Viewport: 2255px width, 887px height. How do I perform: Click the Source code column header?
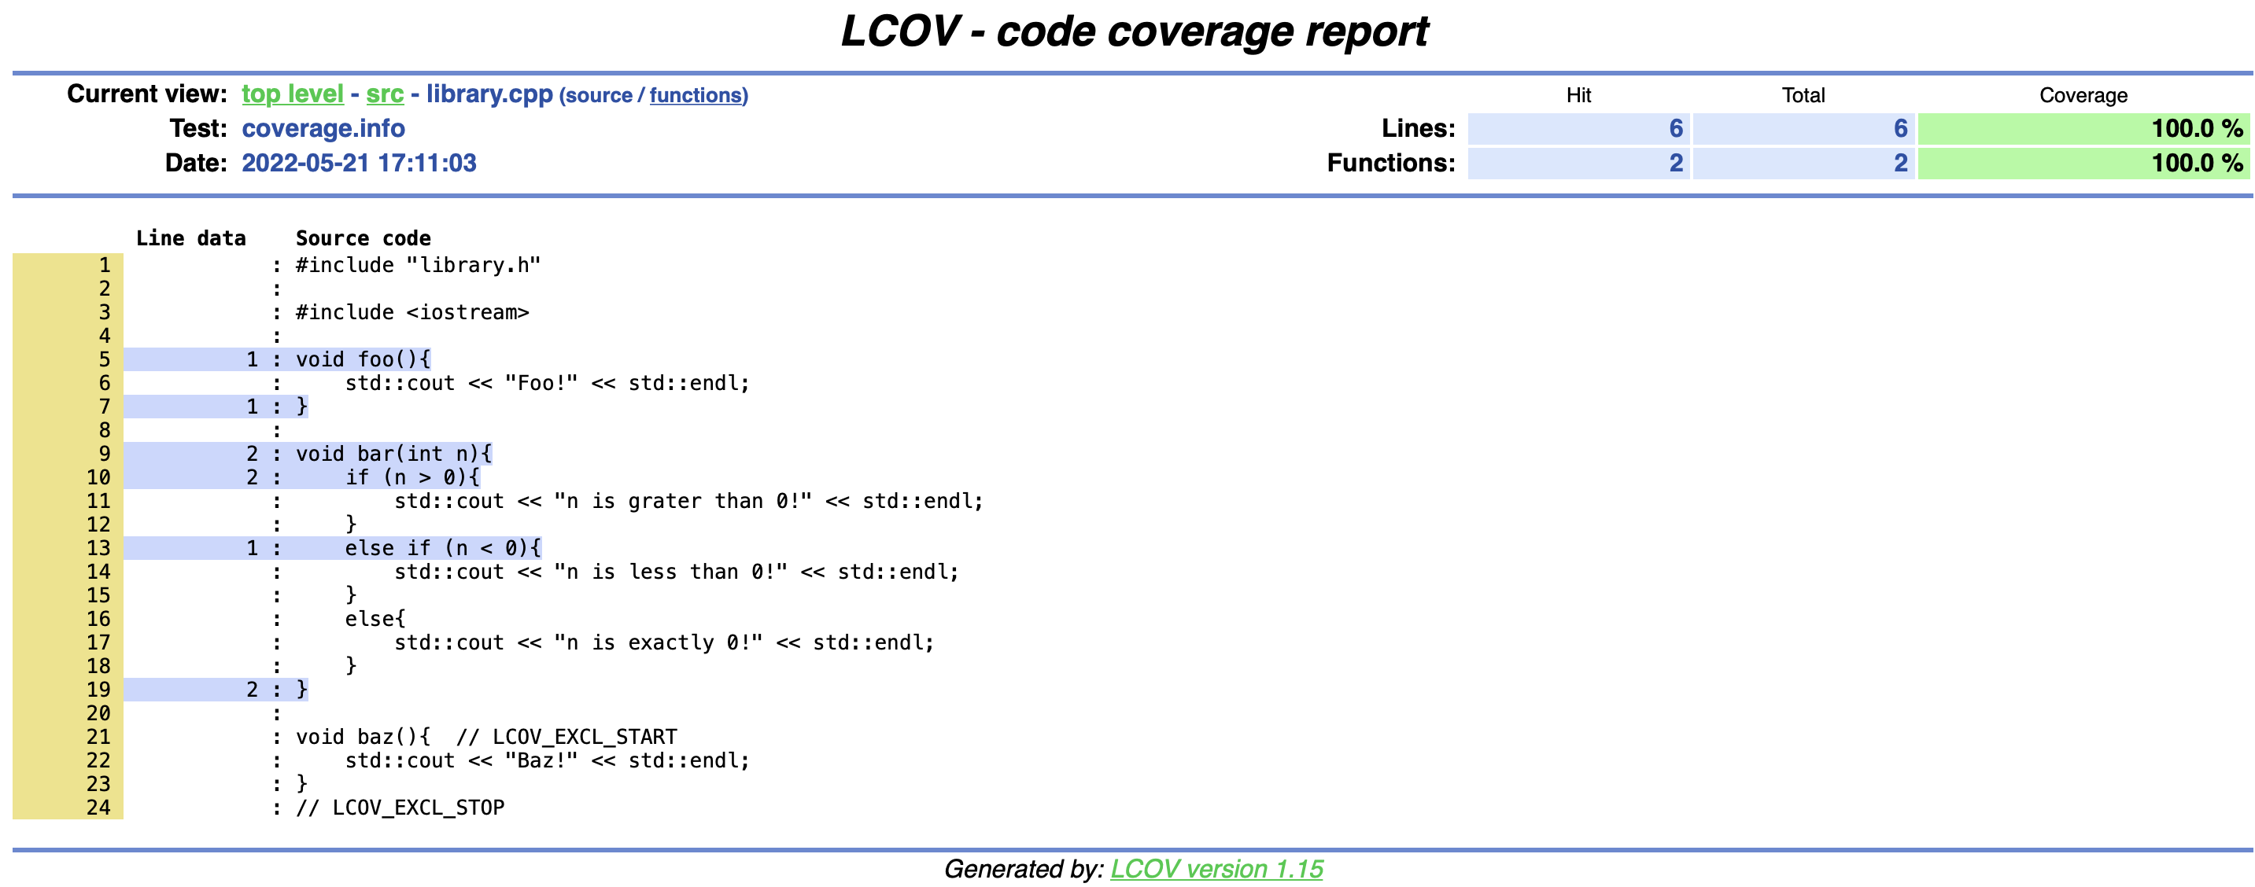coord(363,238)
